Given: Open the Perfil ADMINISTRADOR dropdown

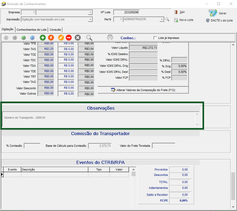Looking at the screenshot, I should [162, 19].
